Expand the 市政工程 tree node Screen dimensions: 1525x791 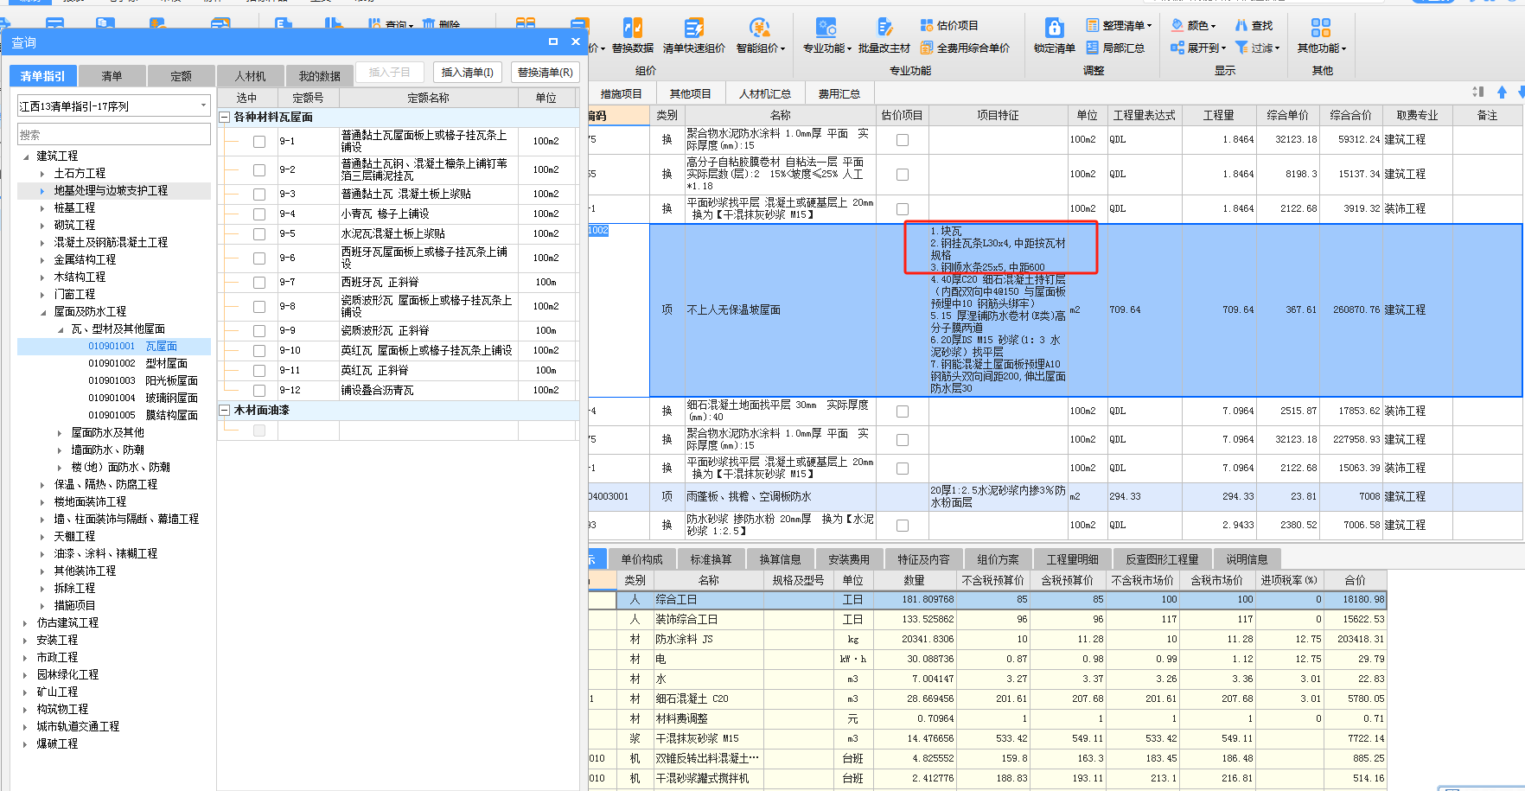[x=25, y=658]
